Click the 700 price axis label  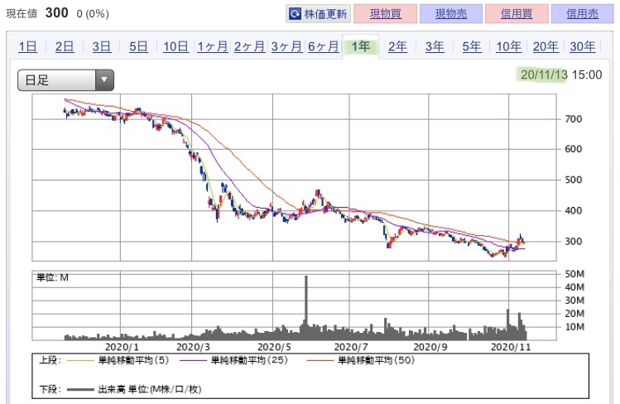[574, 118]
